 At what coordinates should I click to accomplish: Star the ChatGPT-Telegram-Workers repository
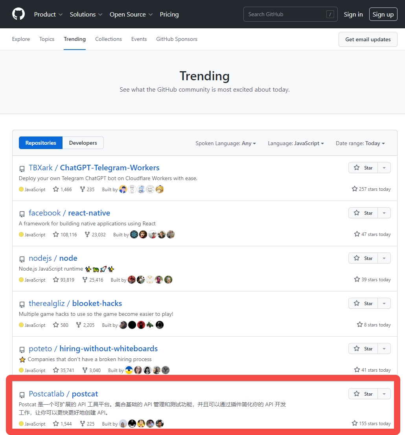pos(363,168)
